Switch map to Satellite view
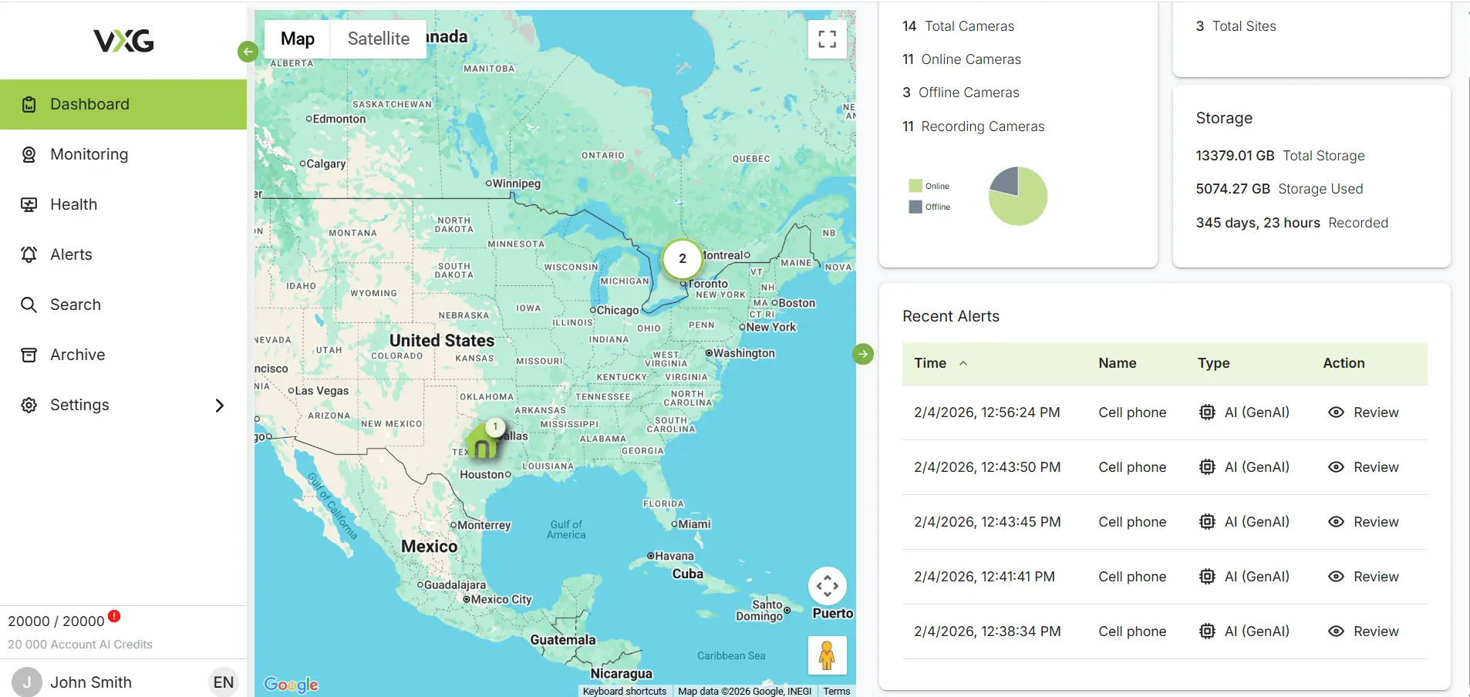The height and width of the screenshot is (697, 1470). [379, 39]
